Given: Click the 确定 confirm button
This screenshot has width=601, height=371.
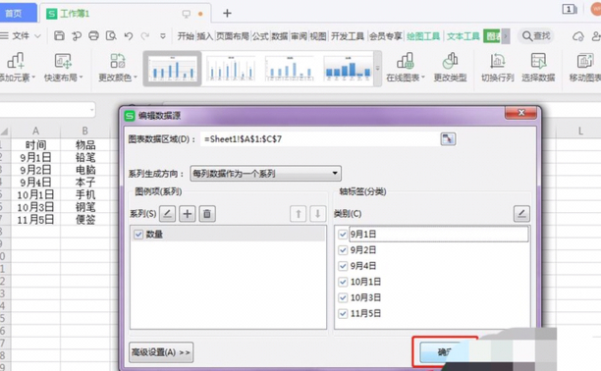Looking at the screenshot, I should click(445, 351).
